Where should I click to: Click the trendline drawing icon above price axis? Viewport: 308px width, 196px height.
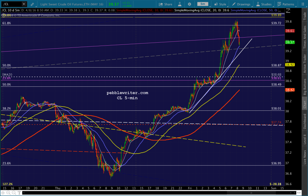[x=288, y=11]
